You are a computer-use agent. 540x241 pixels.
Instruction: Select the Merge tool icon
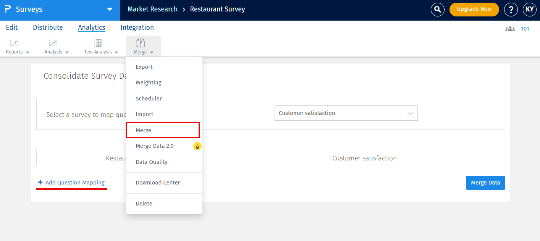point(141,43)
